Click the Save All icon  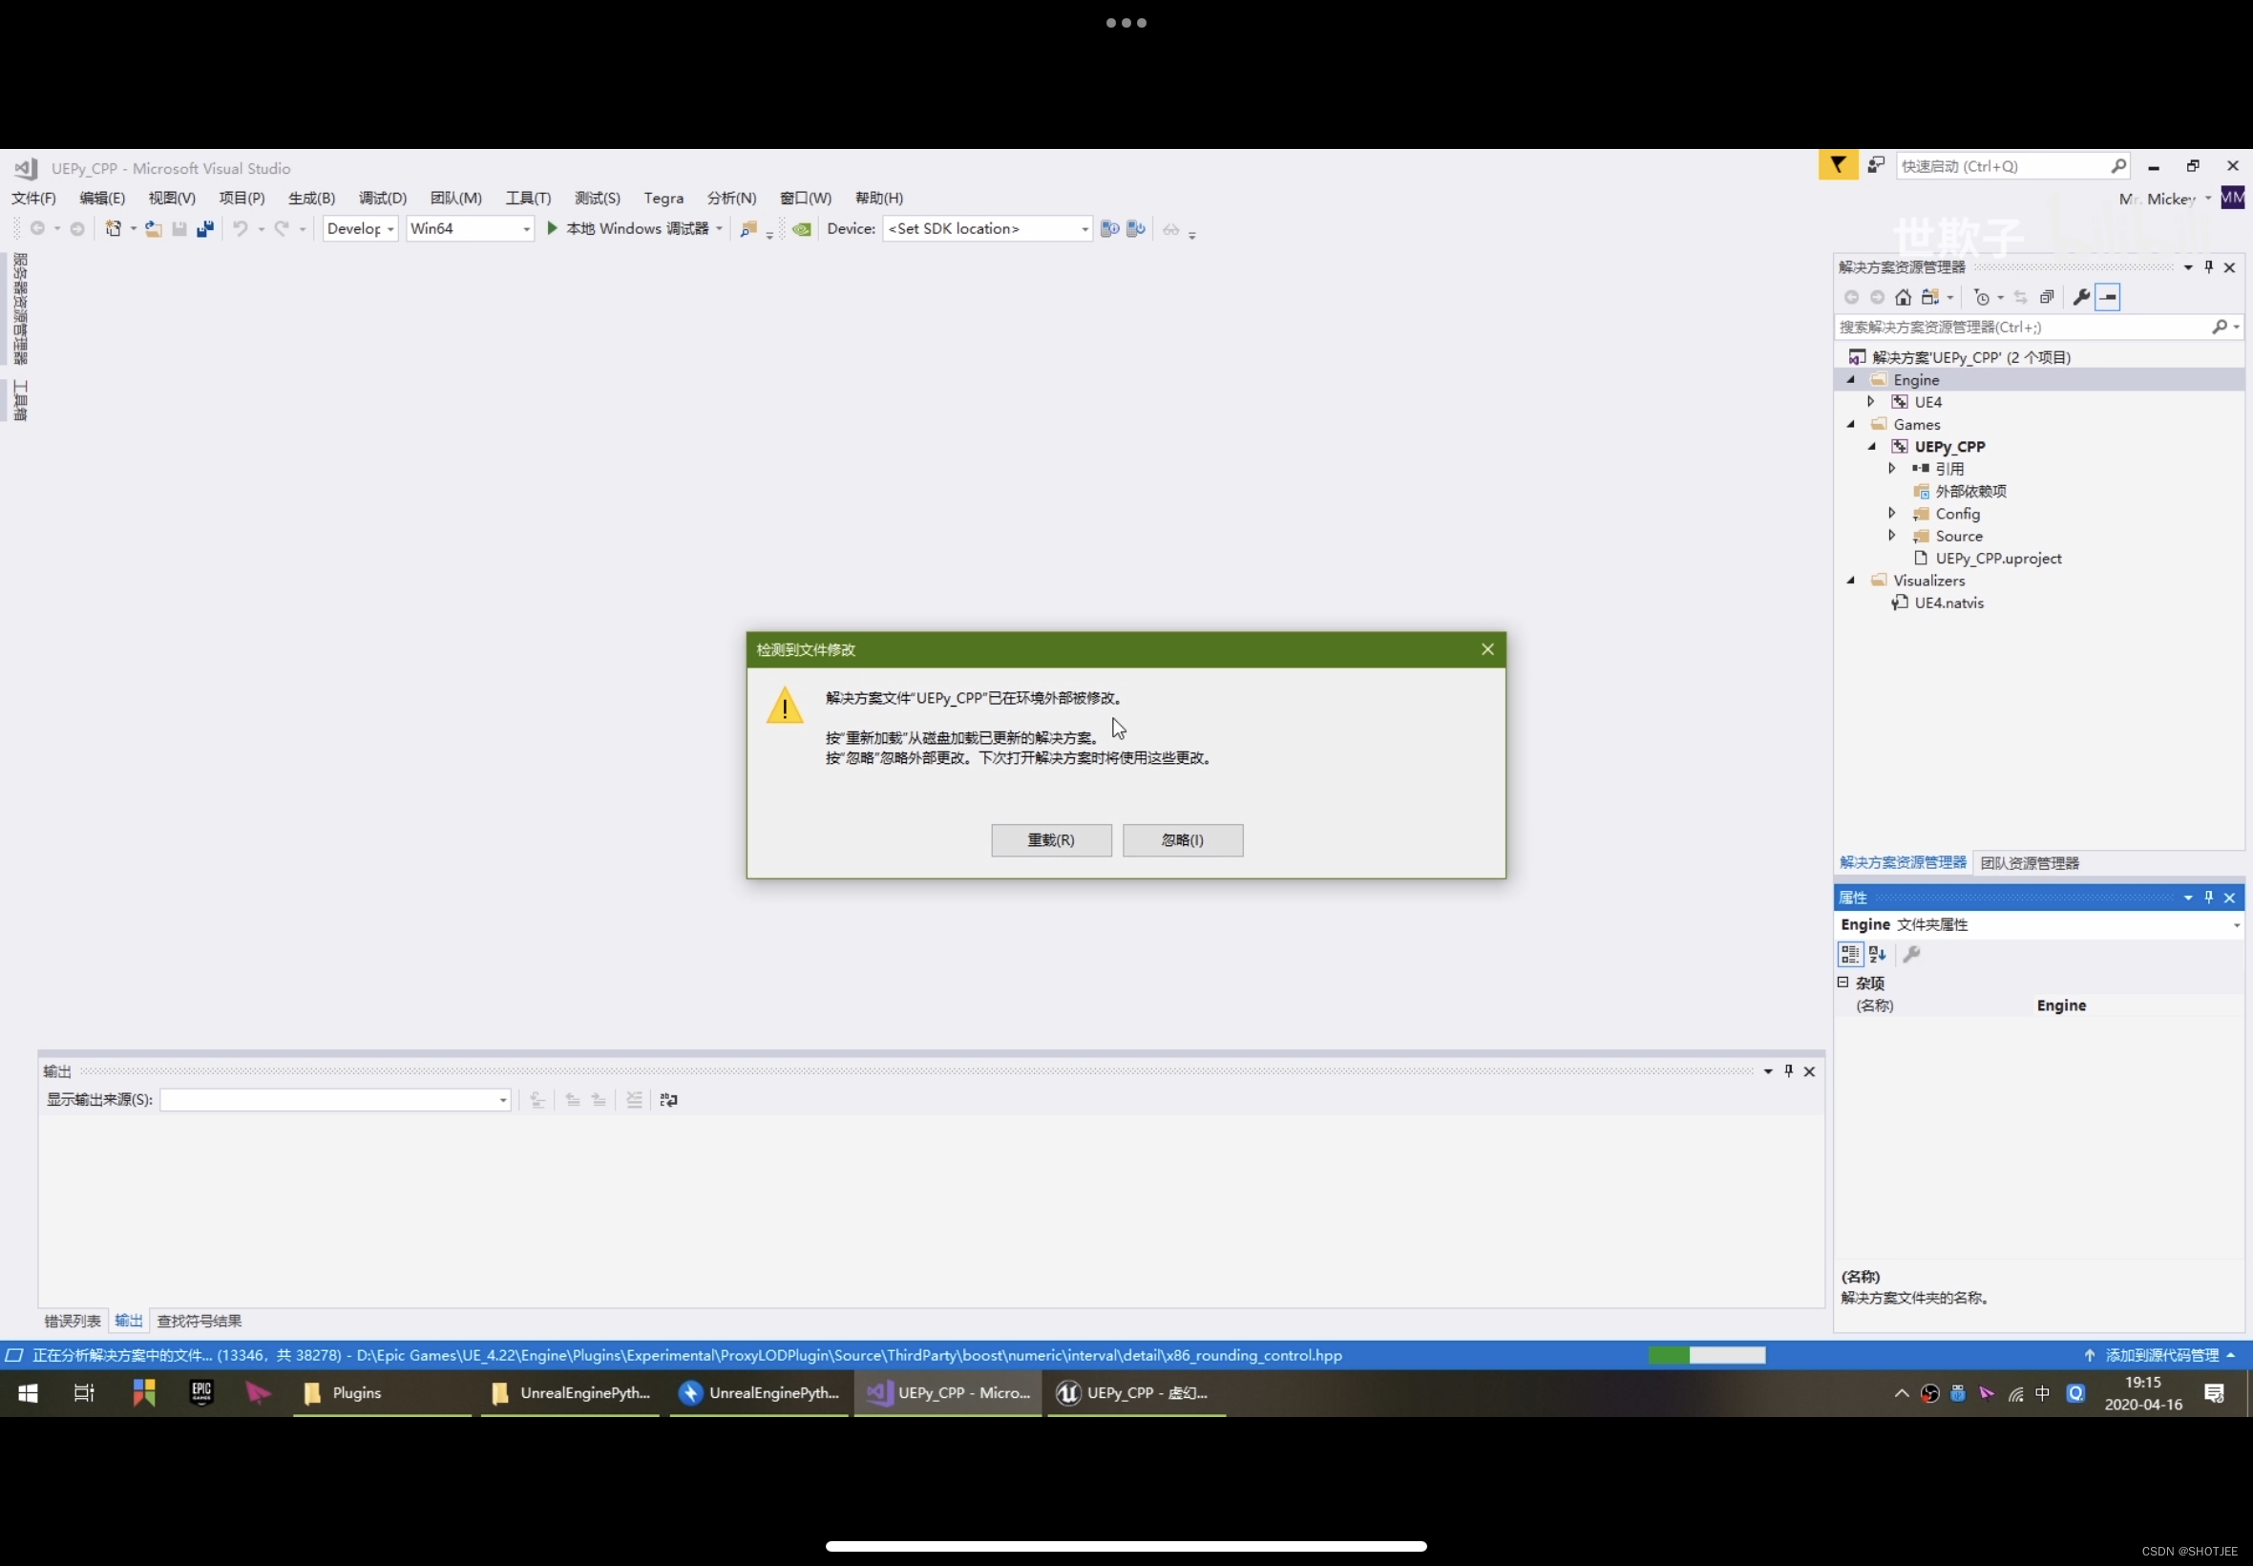tap(205, 228)
